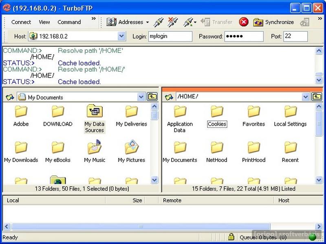Expand the Host address dropdown
The height and width of the screenshot is (244, 326).
pos(121,36)
